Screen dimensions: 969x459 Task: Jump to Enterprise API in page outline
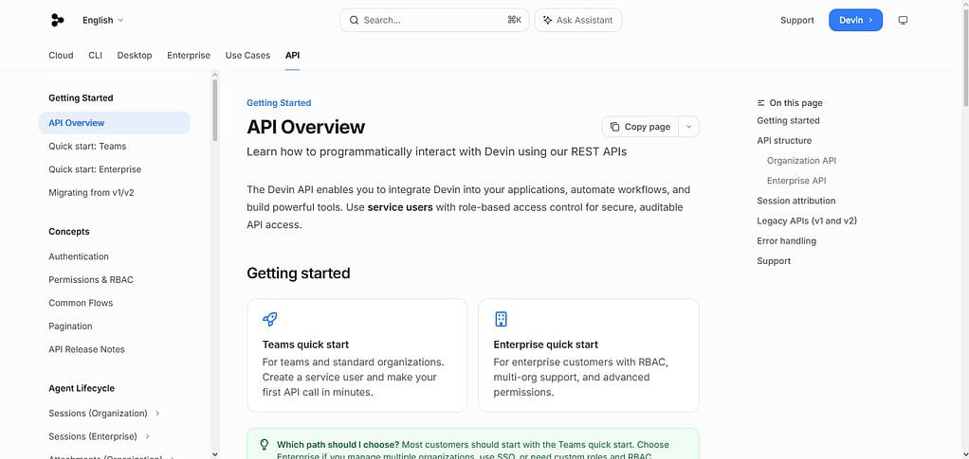[796, 181]
